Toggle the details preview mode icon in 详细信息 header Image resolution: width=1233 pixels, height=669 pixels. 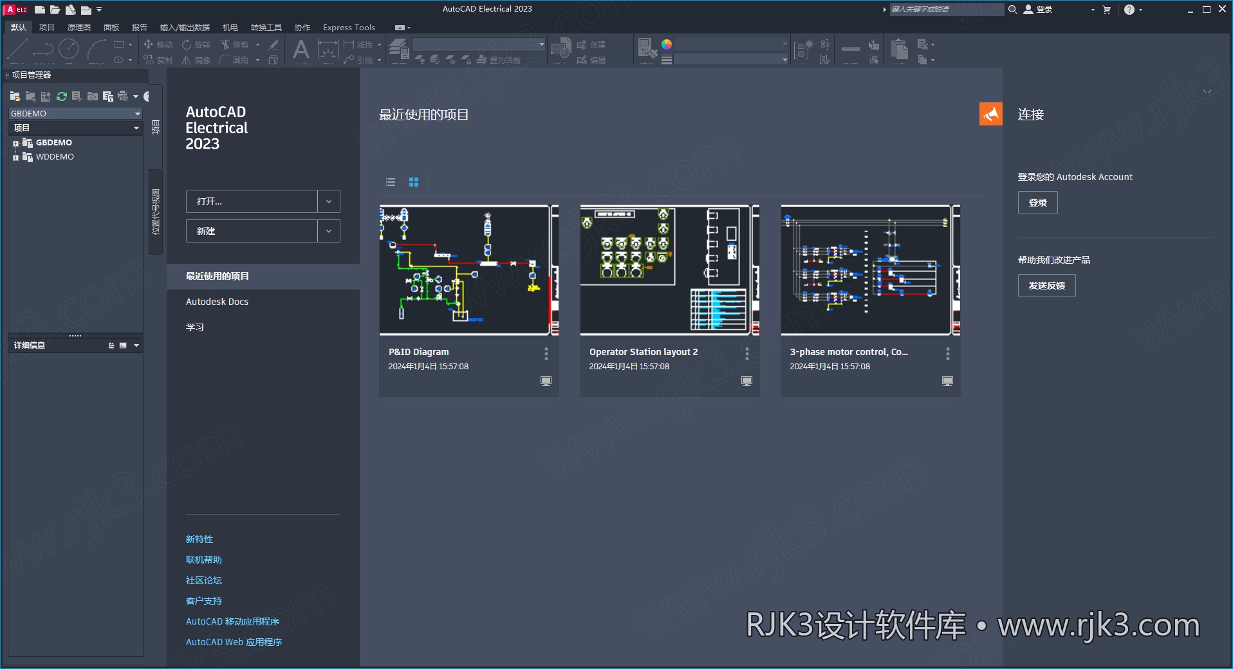(123, 345)
